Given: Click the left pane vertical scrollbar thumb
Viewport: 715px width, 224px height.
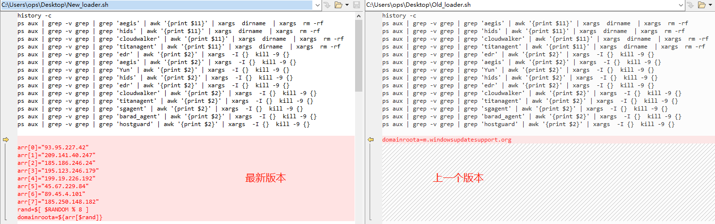Looking at the screenshot, I should 358,56.
